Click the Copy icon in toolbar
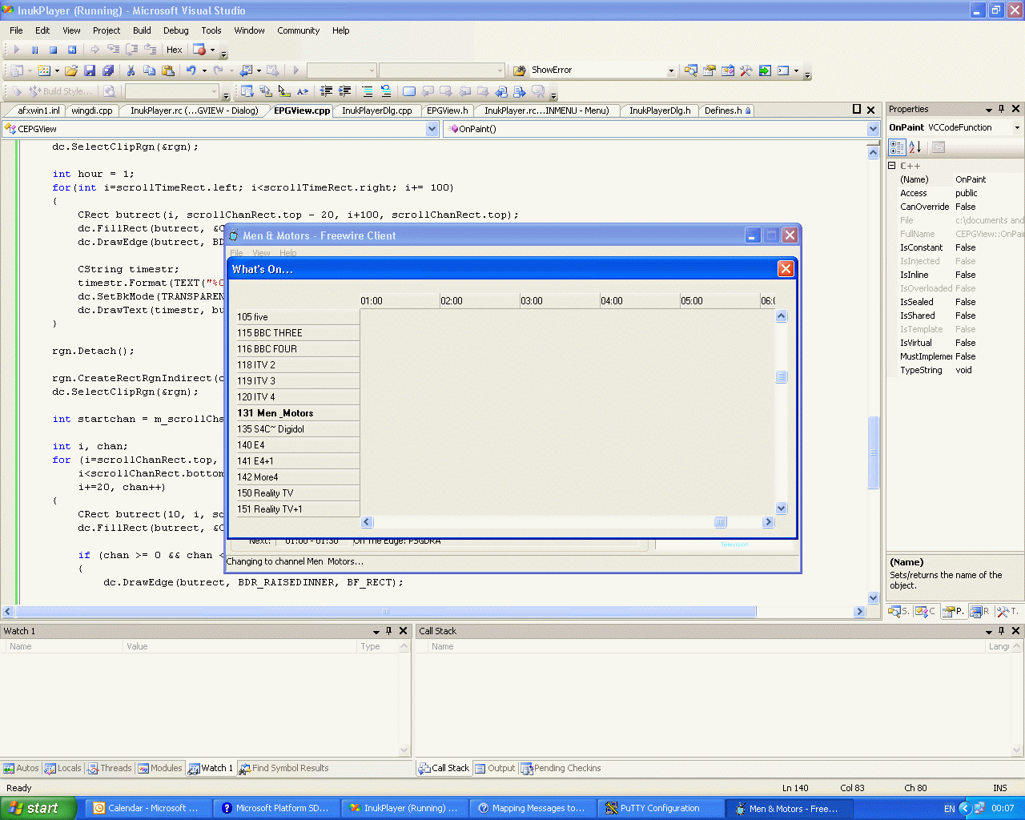Image resolution: width=1025 pixels, height=820 pixels. pyautogui.click(x=149, y=70)
